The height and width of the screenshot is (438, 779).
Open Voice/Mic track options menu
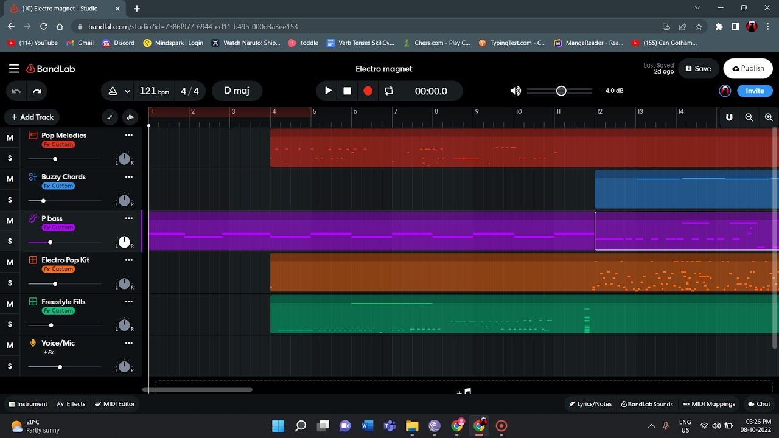click(x=128, y=342)
